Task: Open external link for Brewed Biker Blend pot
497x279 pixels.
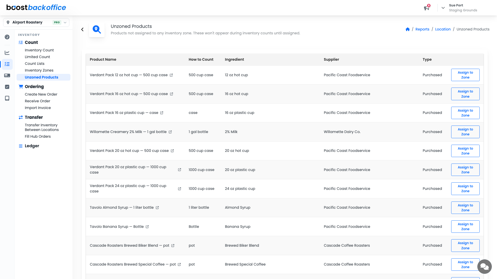Action: pos(173,246)
